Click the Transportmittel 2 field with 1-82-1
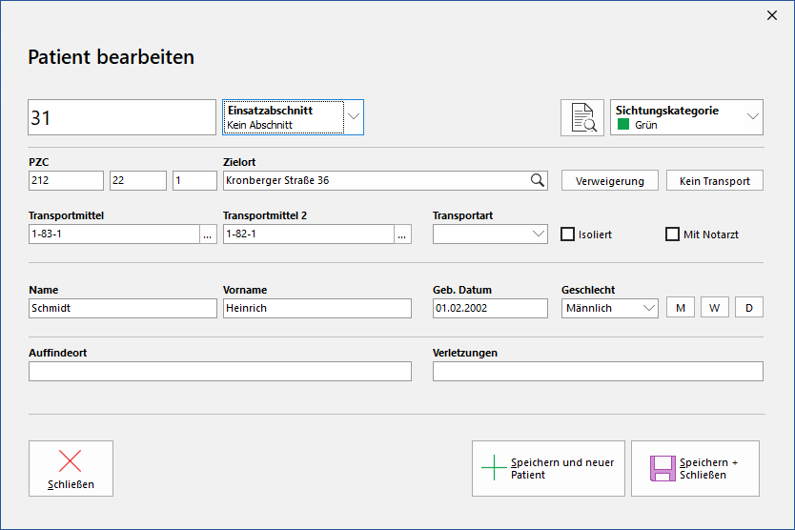This screenshot has width=795, height=530. [x=308, y=234]
